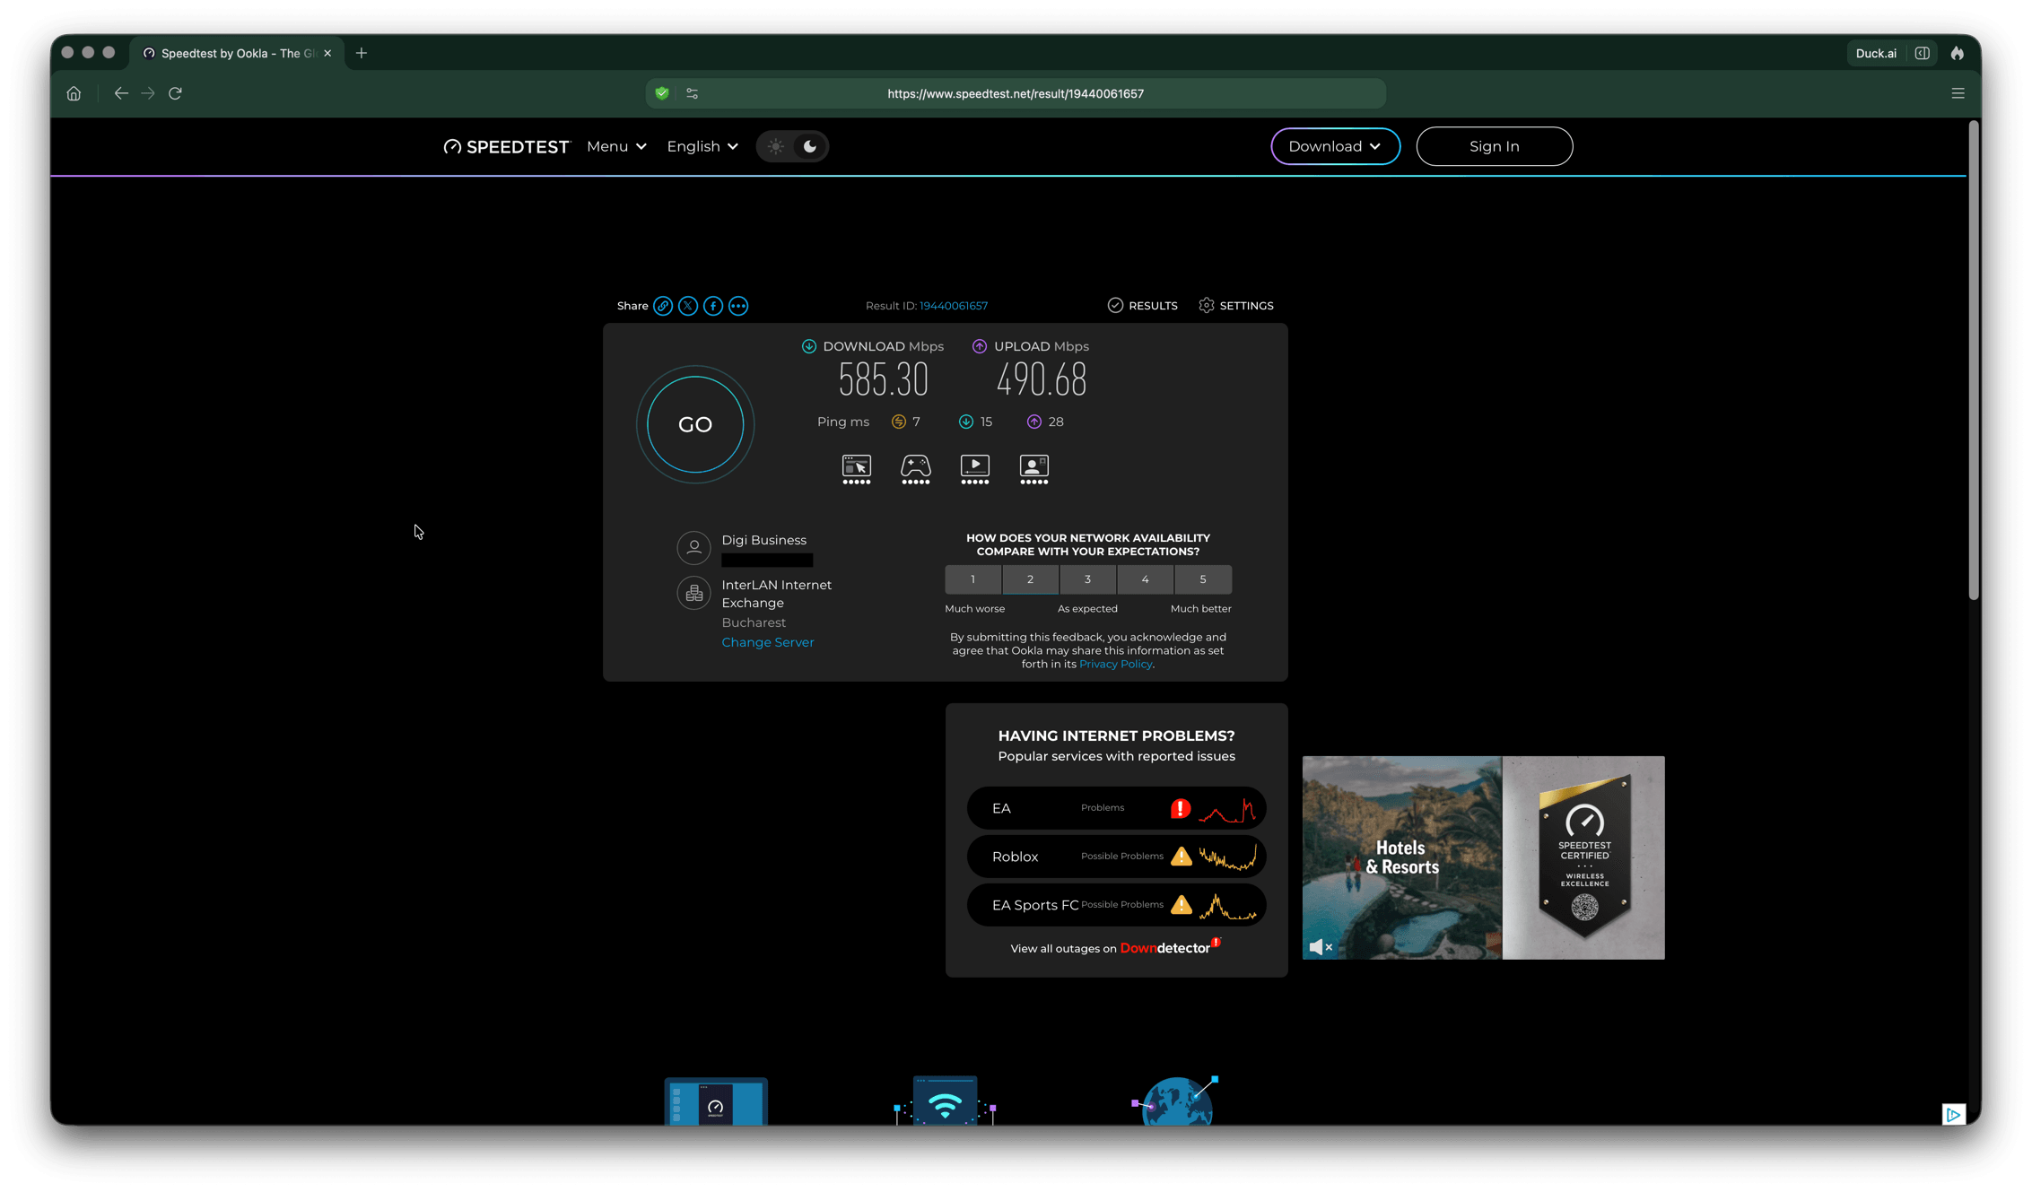Viewport: 2032px width, 1192px height.
Task: Copy the share link icon
Action: pos(663,306)
